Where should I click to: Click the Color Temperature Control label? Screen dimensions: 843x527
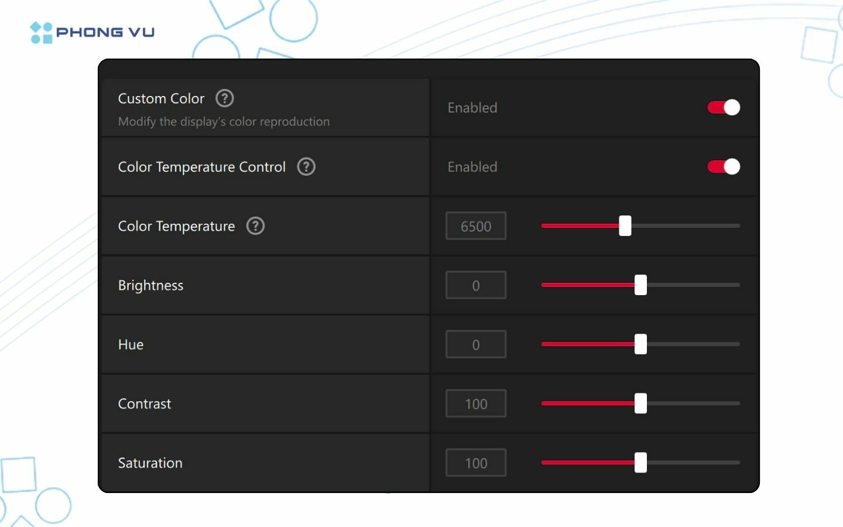point(202,167)
